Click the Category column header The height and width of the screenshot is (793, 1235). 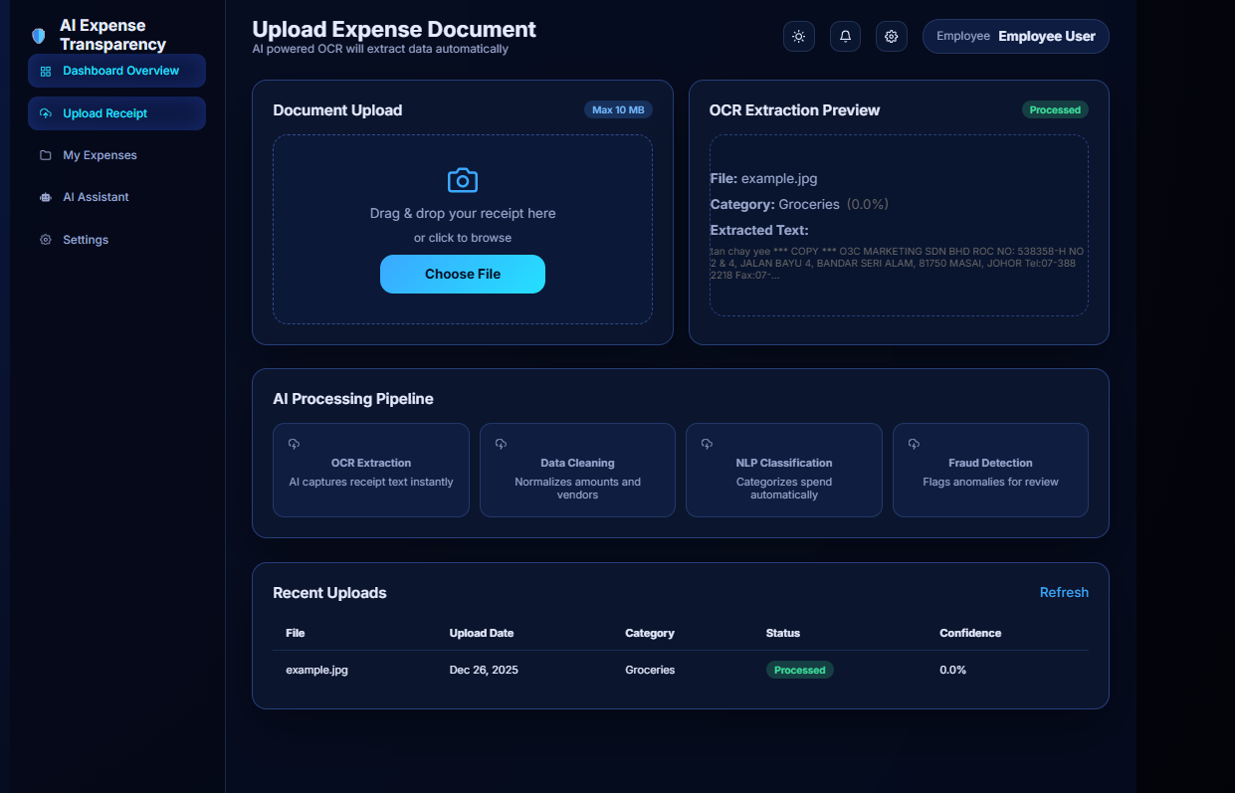point(650,633)
